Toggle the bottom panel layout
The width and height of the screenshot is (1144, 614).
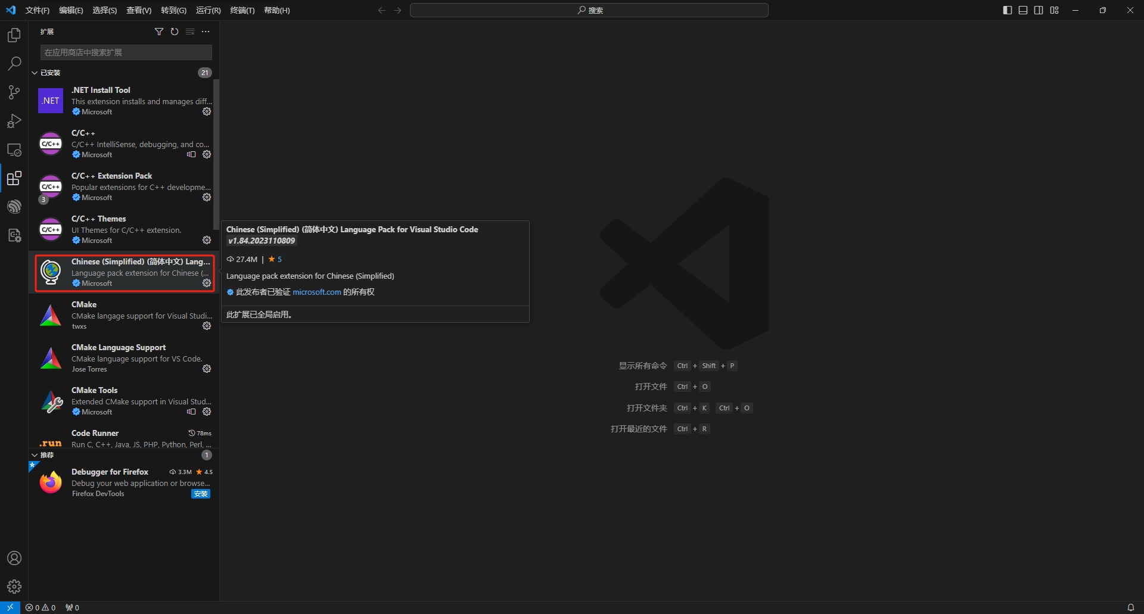click(x=1023, y=10)
